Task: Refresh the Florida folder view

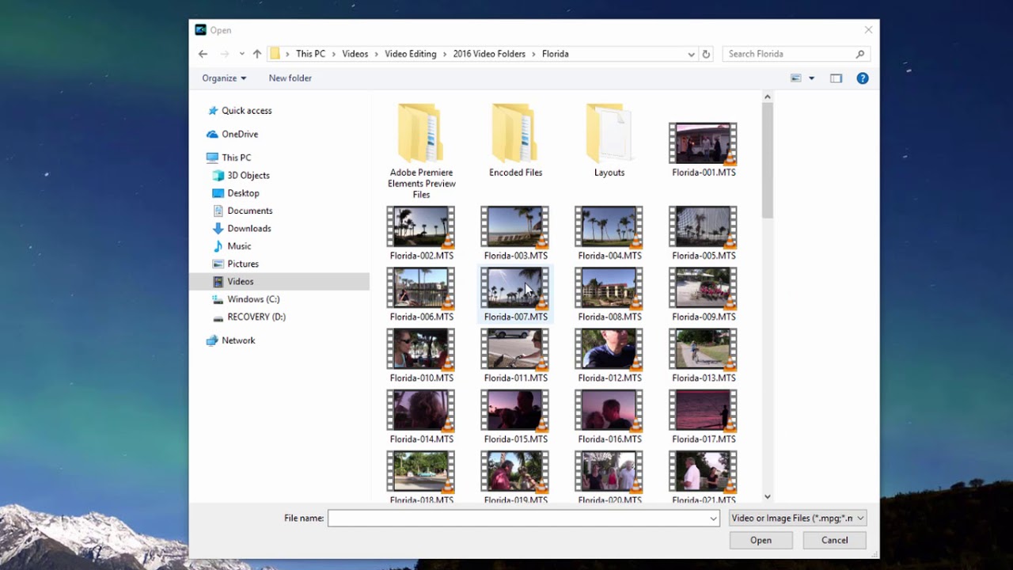Action: [706, 54]
